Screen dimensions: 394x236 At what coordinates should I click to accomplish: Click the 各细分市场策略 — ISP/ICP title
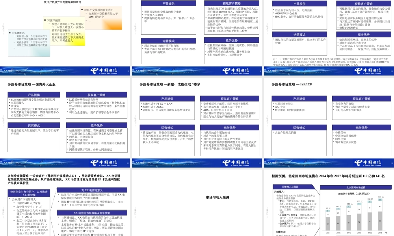point(292,84)
